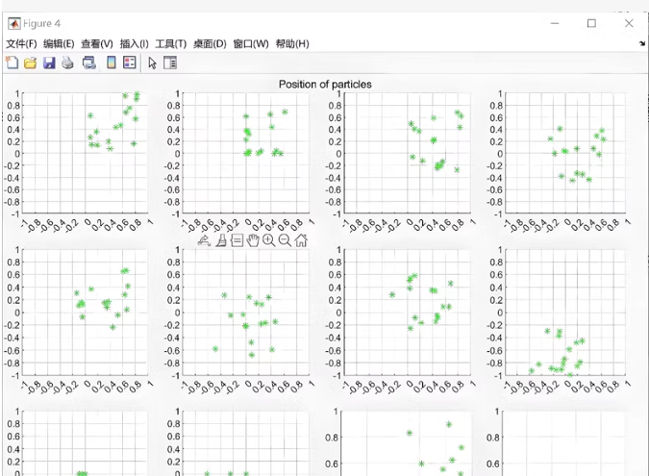Screen dimensions: 649x476
Task: Select the zoom in magnifier
Action: pyautogui.click(x=268, y=240)
